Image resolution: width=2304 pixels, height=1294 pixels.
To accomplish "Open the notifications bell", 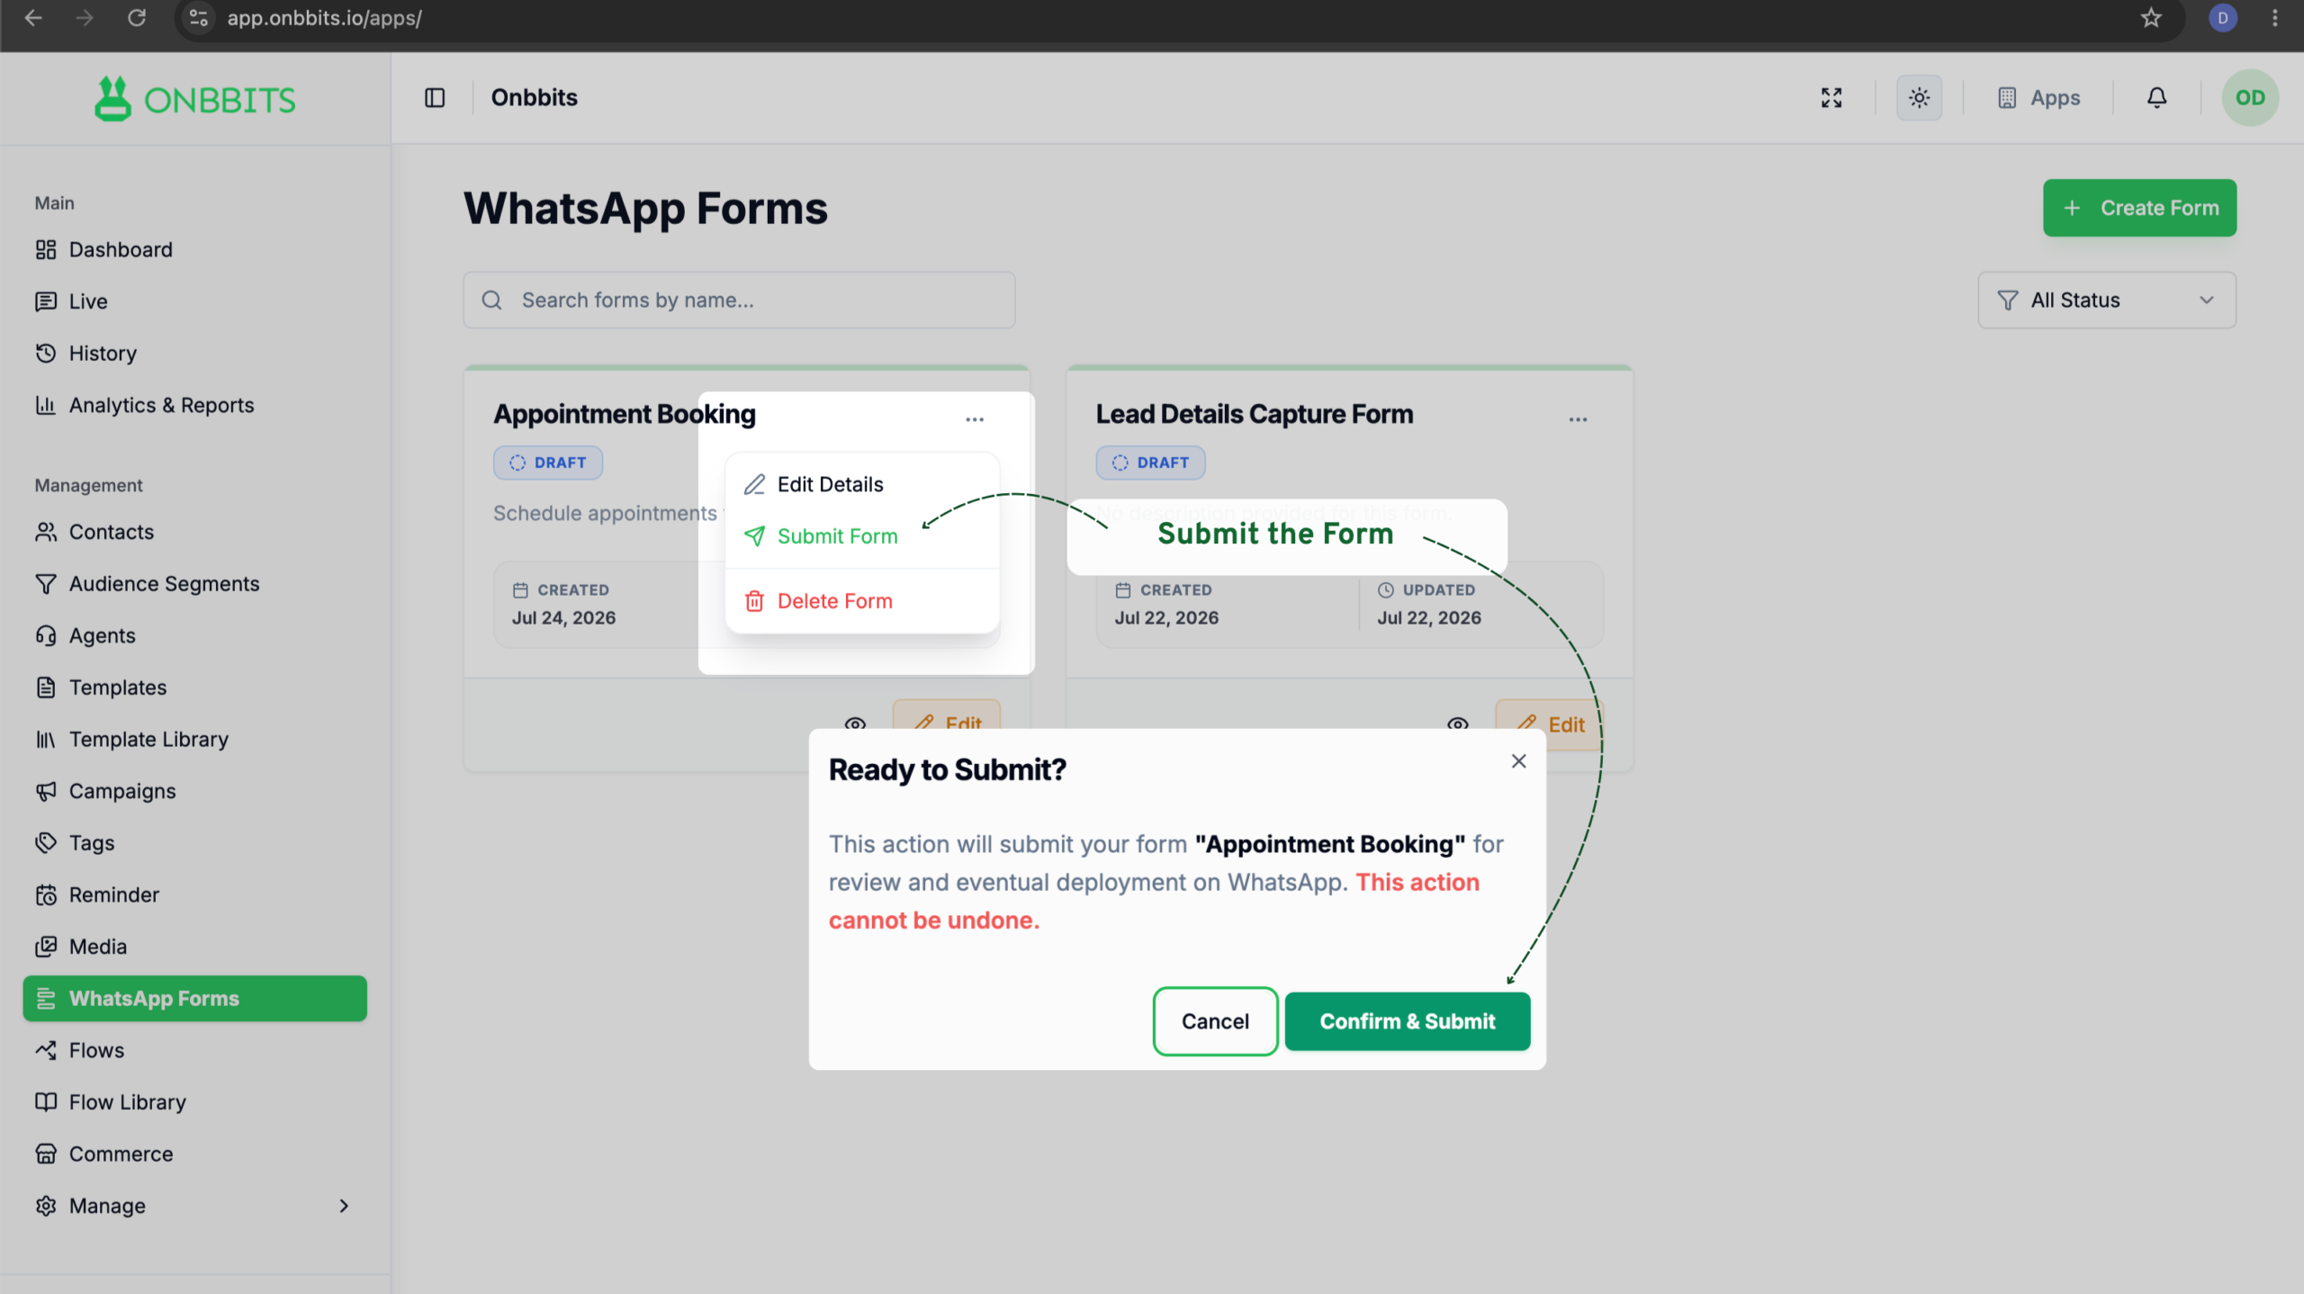I will pos(2156,97).
